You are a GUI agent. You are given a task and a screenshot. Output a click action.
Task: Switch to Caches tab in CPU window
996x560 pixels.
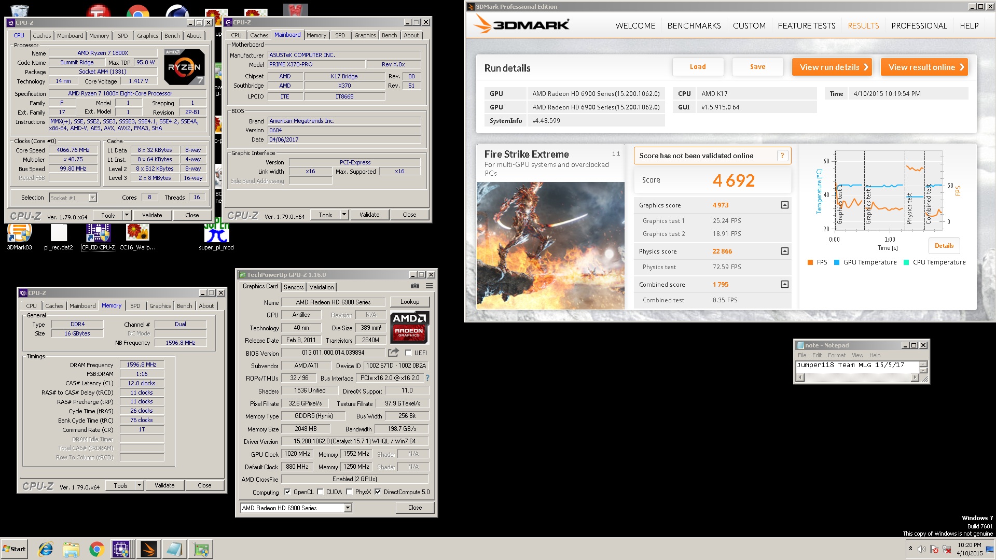pyautogui.click(x=42, y=36)
